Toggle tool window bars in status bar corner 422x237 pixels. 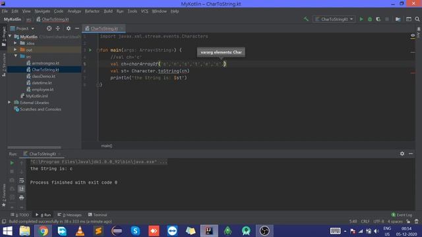pos(4,222)
